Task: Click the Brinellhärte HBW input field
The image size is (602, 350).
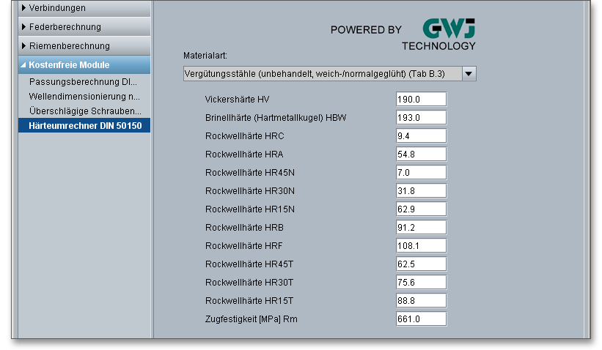Action: (x=421, y=118)
